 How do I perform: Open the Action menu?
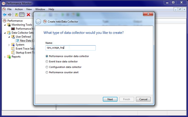coord(19,9)
